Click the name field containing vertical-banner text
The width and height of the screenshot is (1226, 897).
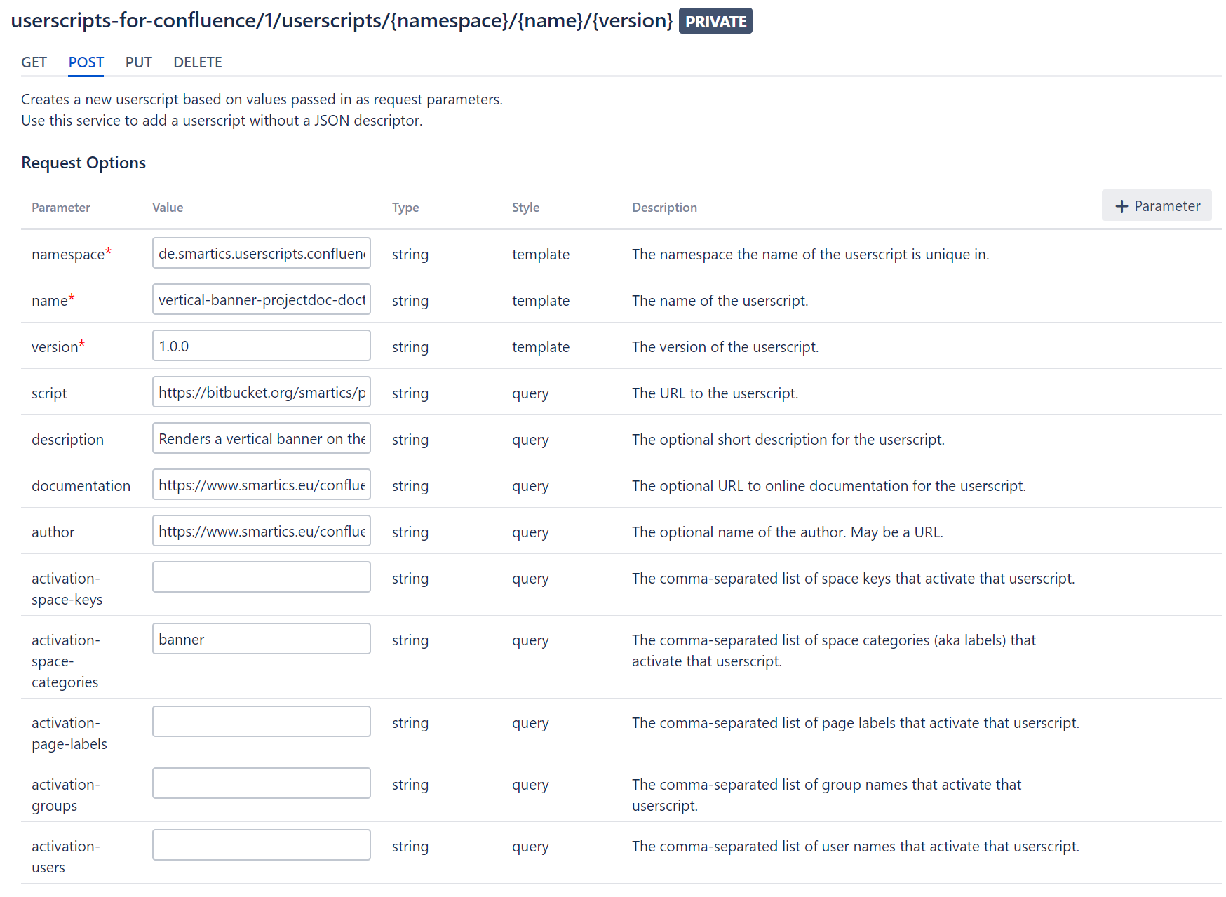click(261, 299)
